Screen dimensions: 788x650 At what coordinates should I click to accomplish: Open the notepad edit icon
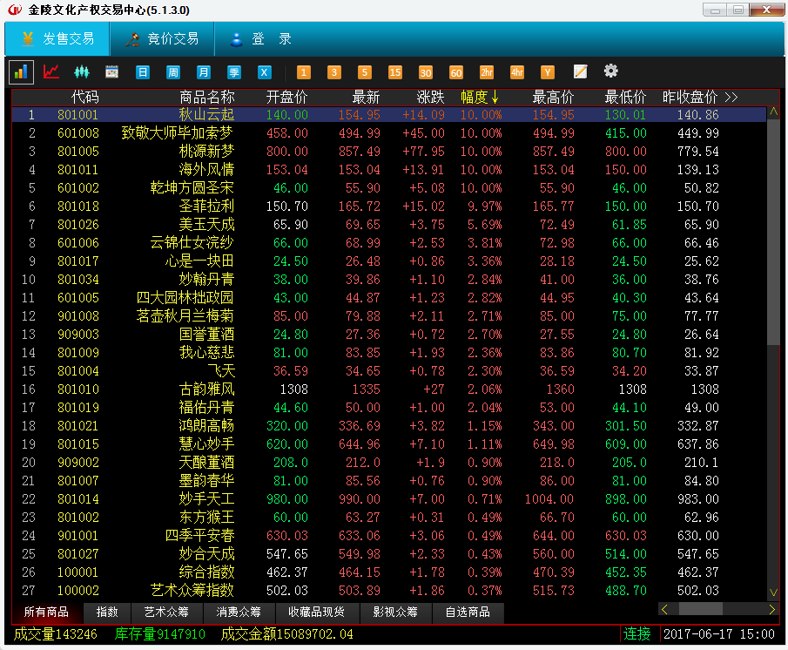[x=580, y=72]
